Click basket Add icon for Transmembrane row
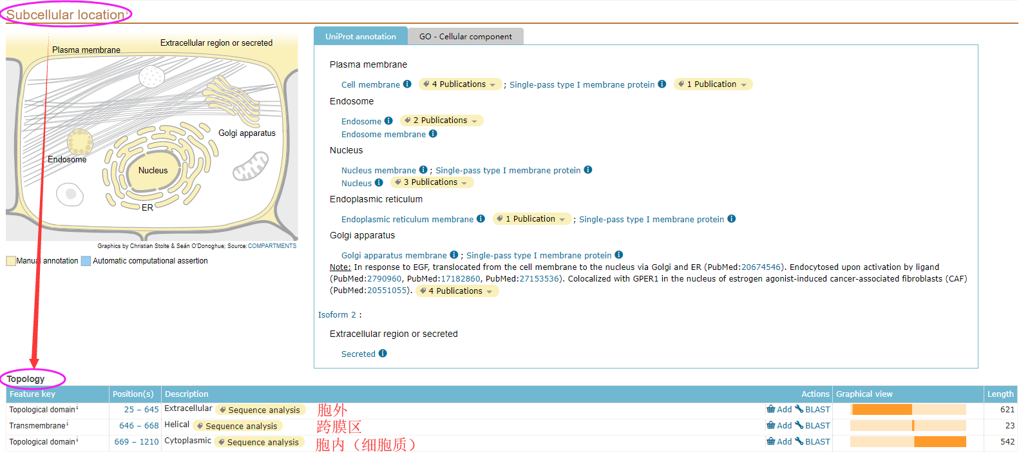 coord(770,425)
